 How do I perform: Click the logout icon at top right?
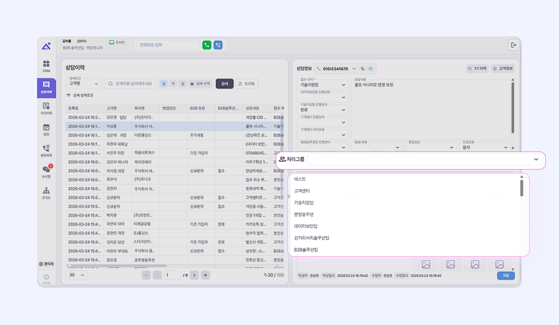point(513,45)
